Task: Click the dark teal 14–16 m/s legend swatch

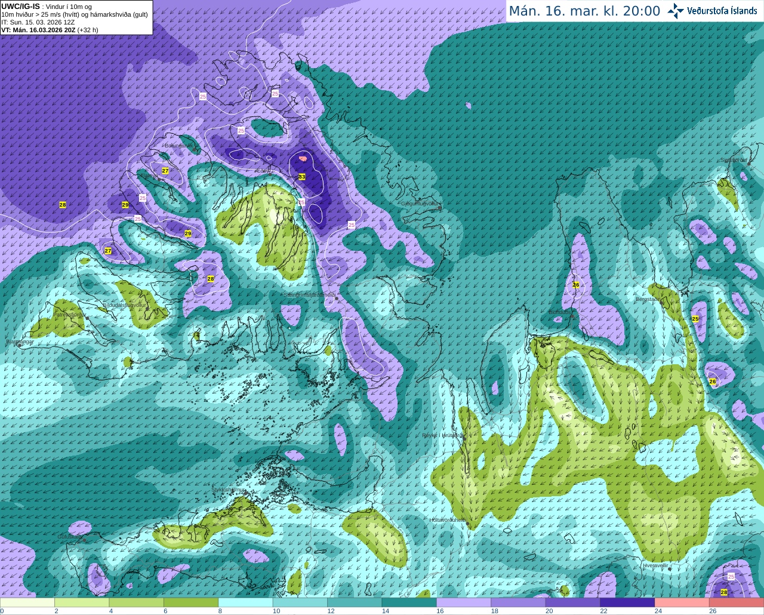Action: (x=409, y=602)
